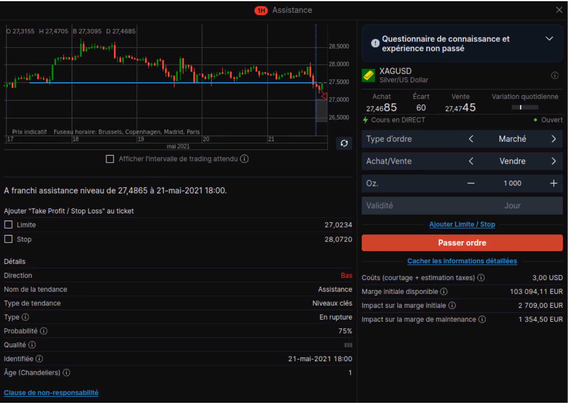The image size is (571, 404).
Task: Enable Afficher l'intervalle de trading attendu
Action: [x=110, y=159]
